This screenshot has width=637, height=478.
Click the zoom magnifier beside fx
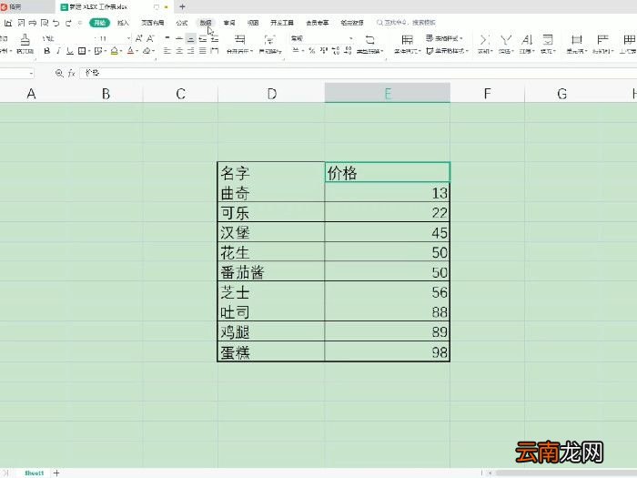click(59, 73)
